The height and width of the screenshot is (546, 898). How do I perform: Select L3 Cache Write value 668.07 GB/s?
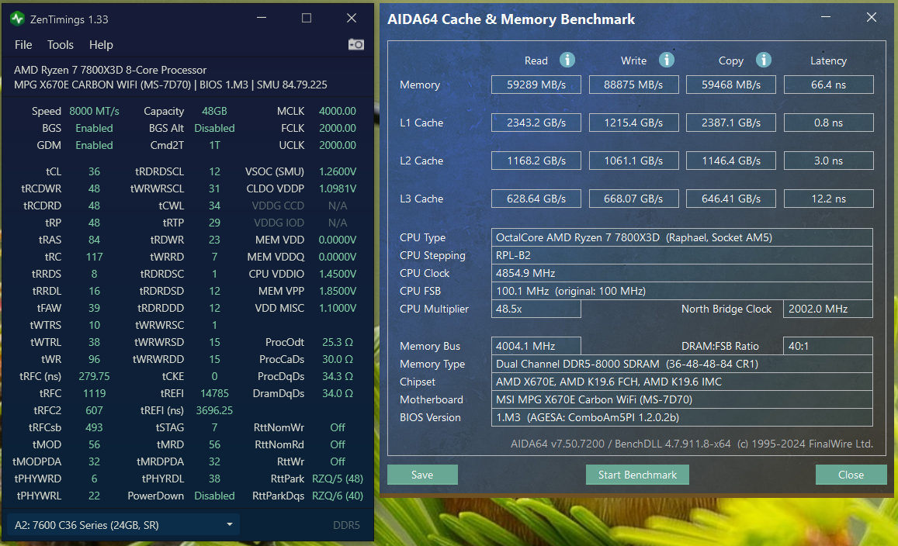click(633, 199)
